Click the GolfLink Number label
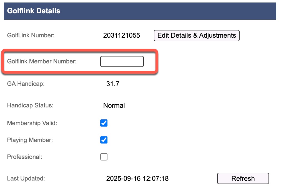The height and width of the screenshot is (196, 281). [31, 35]
